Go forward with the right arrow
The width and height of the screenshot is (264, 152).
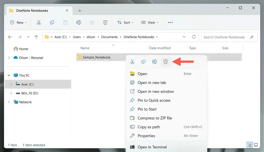click(x=20, y=37)
